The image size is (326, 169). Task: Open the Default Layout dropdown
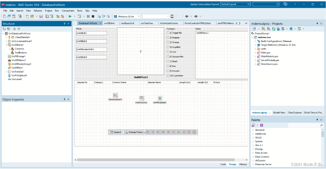235,4
